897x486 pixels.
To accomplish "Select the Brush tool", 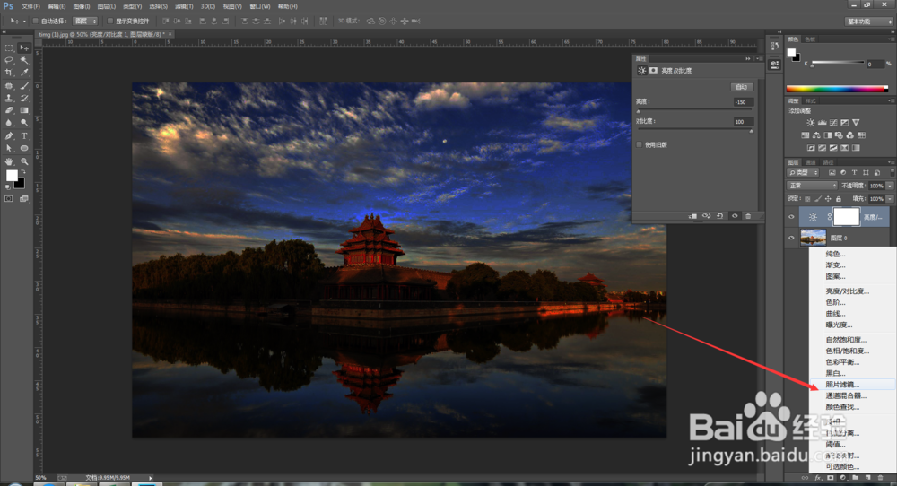I will pos(24,86).
